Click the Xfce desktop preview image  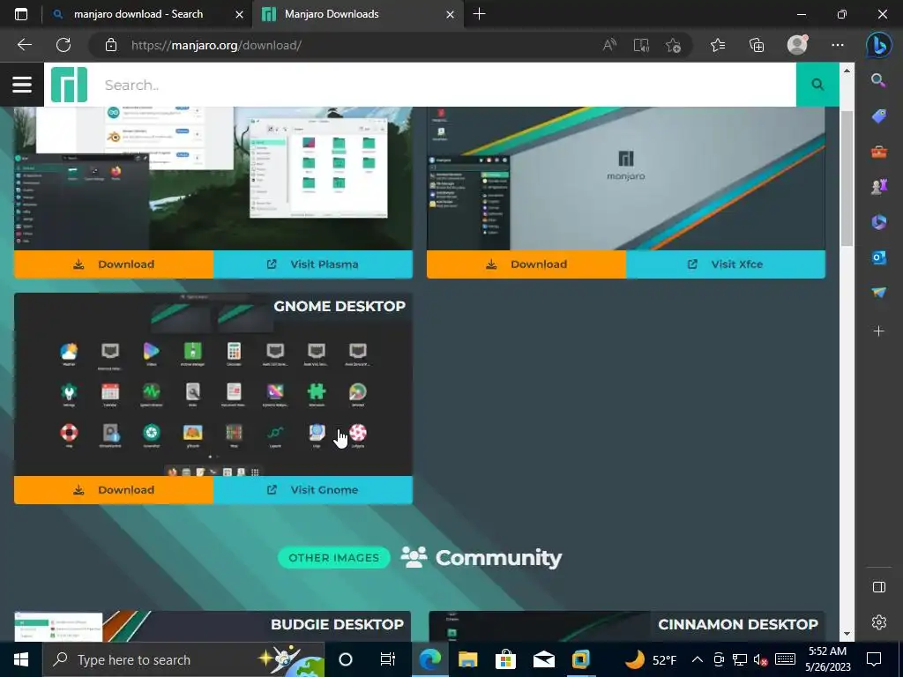(626, 178)
